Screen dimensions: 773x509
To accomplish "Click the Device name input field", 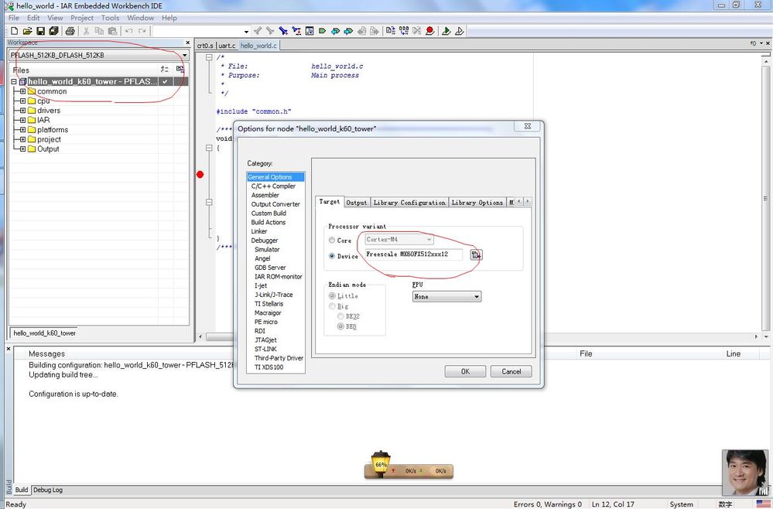I will coord(413,254).
